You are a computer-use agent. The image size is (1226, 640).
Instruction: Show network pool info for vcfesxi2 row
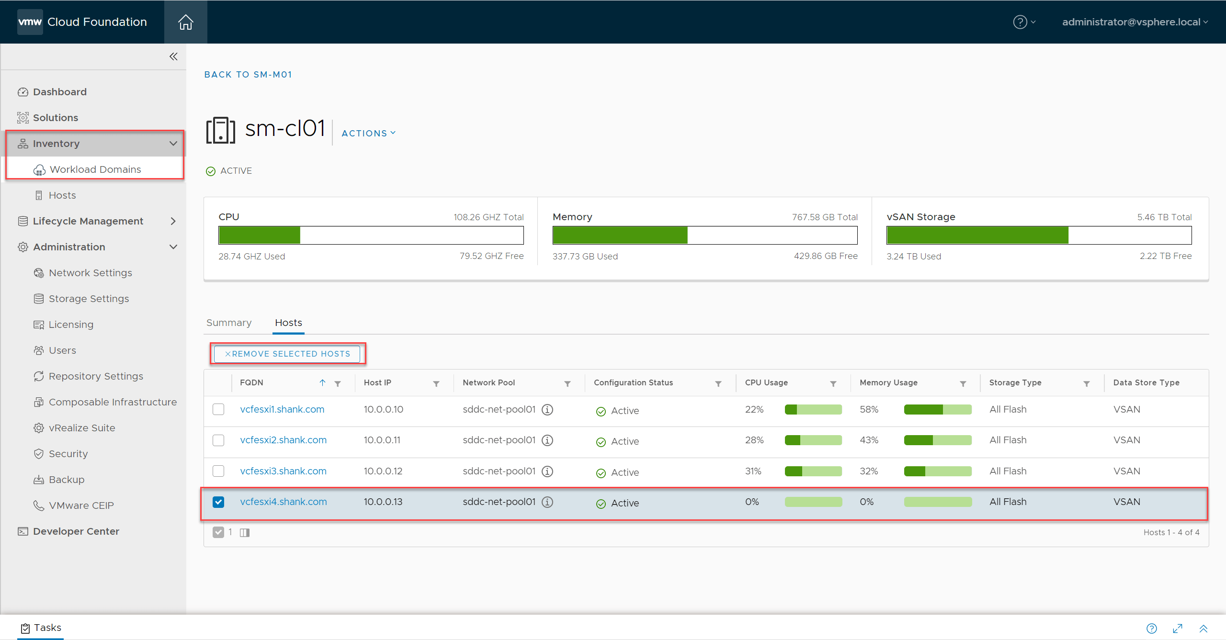click(x=547, y=440)
